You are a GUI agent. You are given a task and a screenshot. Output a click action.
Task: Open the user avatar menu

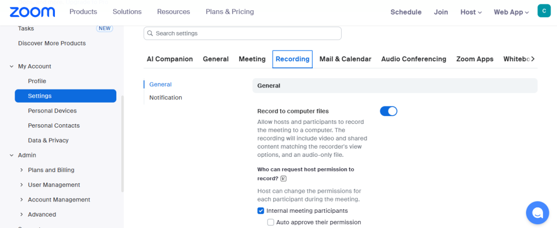[544, 11]
